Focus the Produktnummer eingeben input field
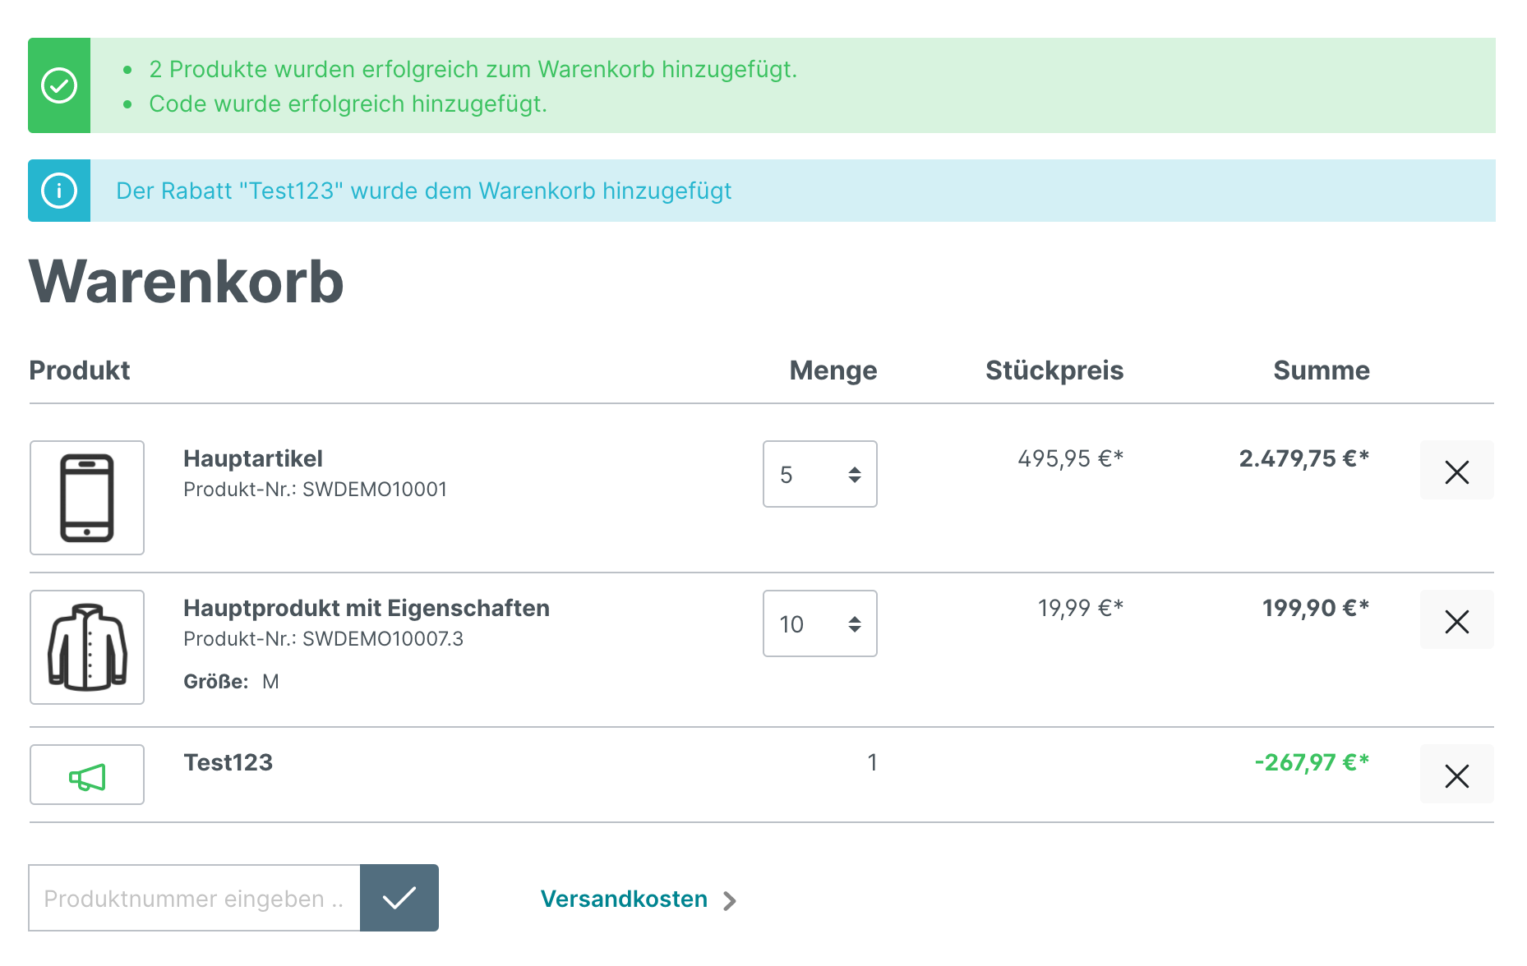 195,898
